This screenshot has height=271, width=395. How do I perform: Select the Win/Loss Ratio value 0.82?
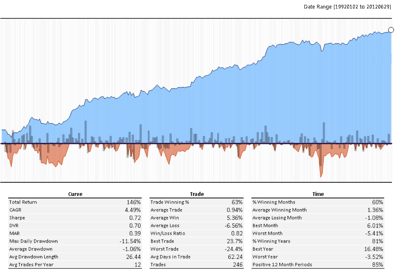pyautogui.click(x=237, y=233)
